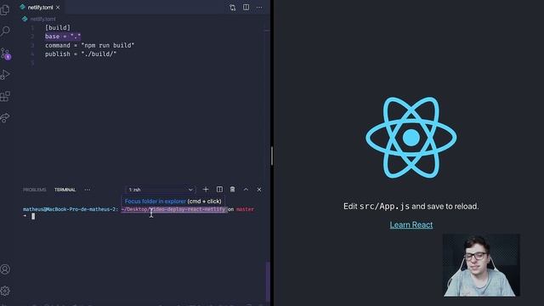Create a new terminal with plus icon
Screen dimensions: 544x306
point(206,190)
